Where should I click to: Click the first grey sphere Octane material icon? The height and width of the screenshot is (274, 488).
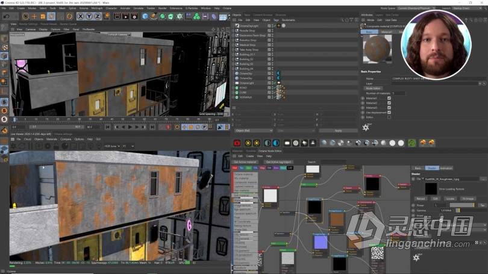click(x=324, y=143)
